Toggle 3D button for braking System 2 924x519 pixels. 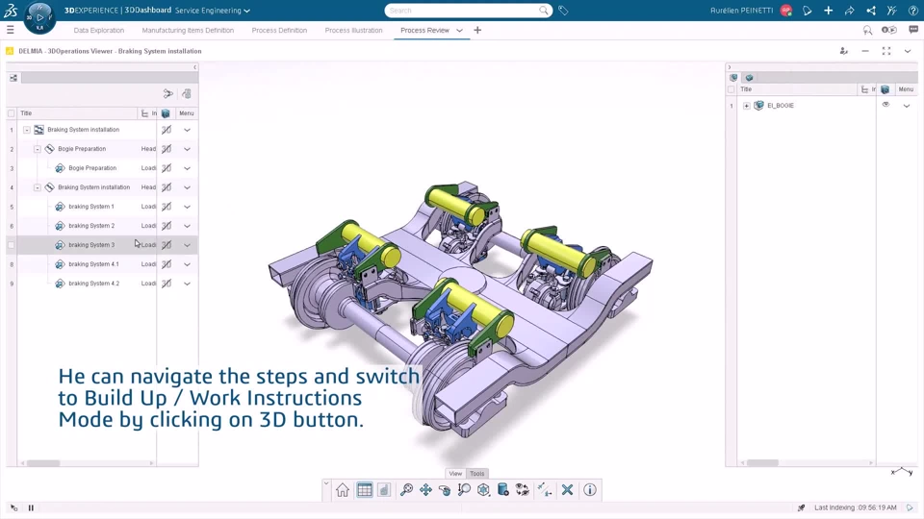point(167,226)
